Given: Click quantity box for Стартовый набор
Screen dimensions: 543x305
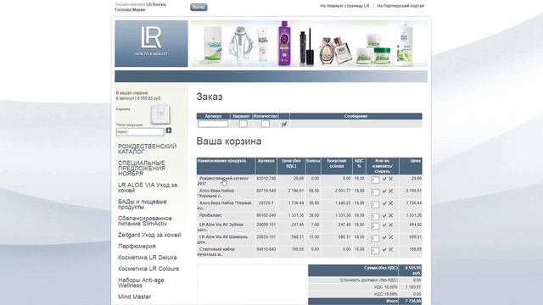Looking at the screenshot, I should pos(375,251).
